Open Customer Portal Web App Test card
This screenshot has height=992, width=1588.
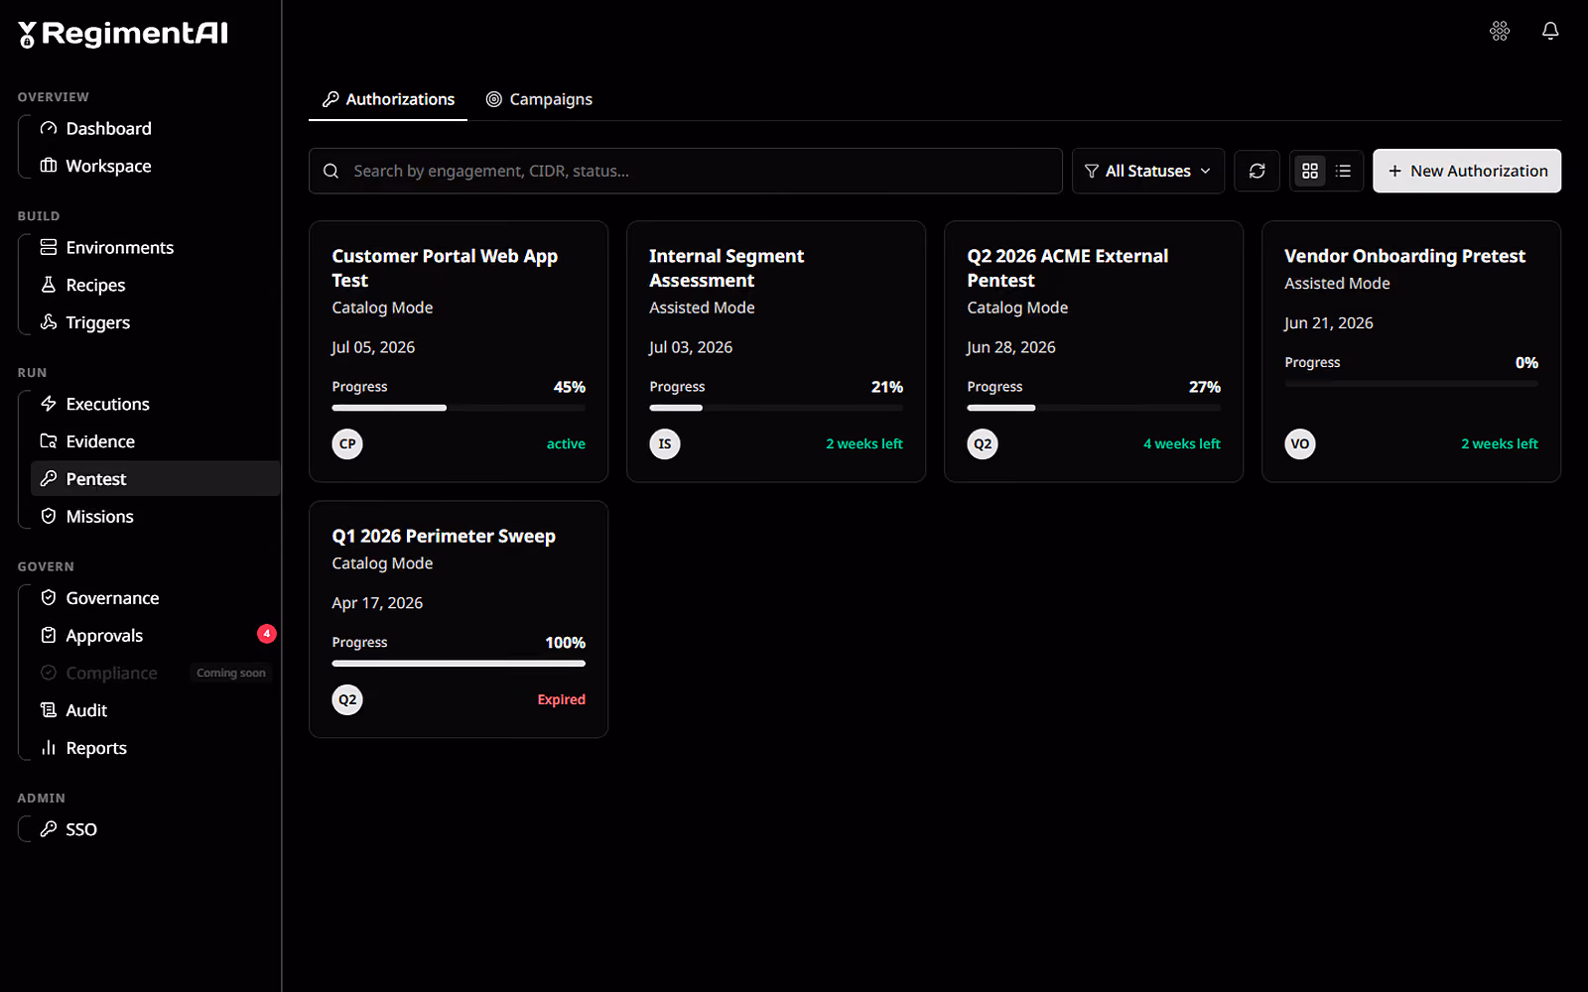[x=459, y=351]
